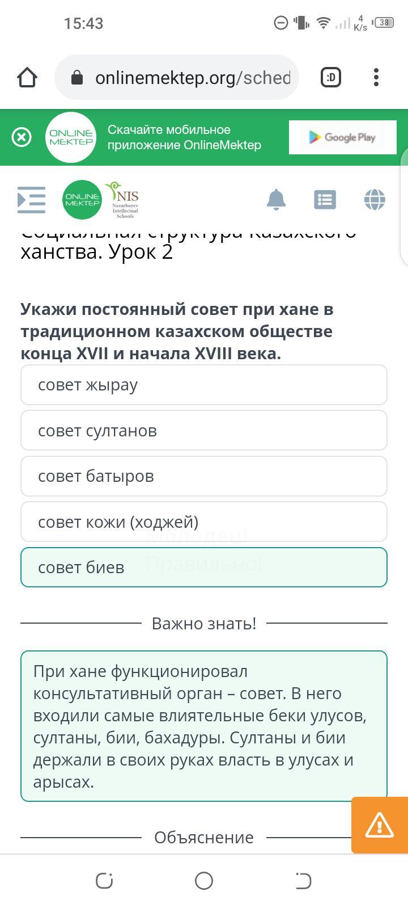Open the tab switcher icon
408x908 pixels.
(331, 77)
